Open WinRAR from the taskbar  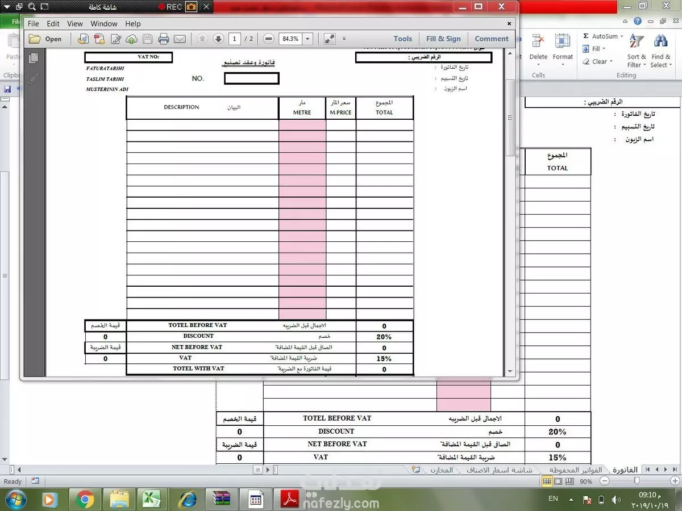tap(222, 500)
